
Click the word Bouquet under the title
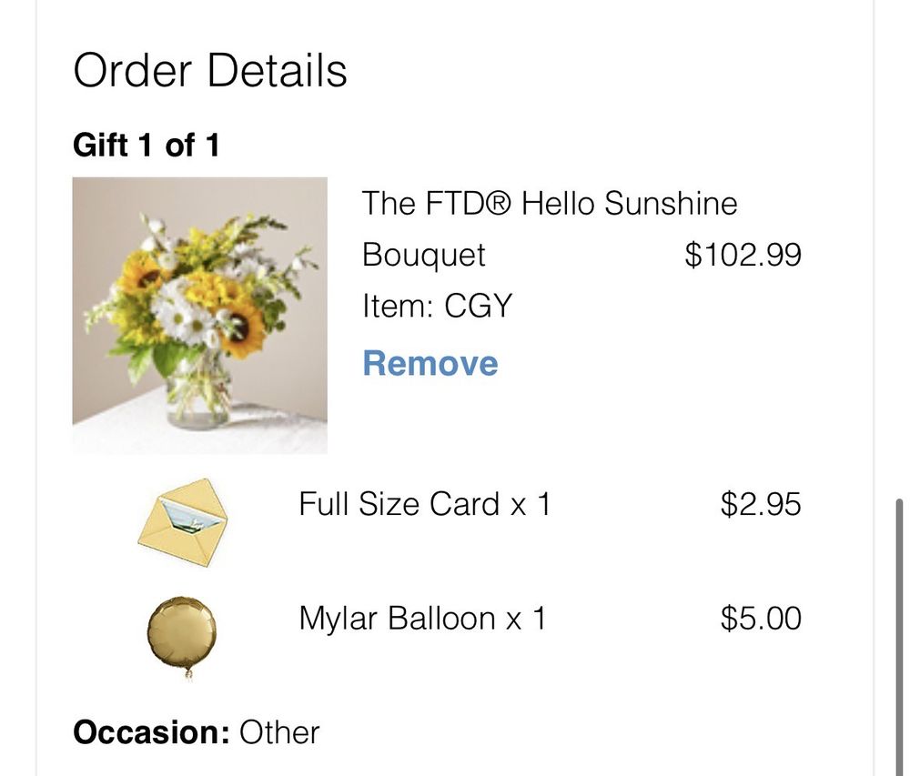tap(423, 255)
